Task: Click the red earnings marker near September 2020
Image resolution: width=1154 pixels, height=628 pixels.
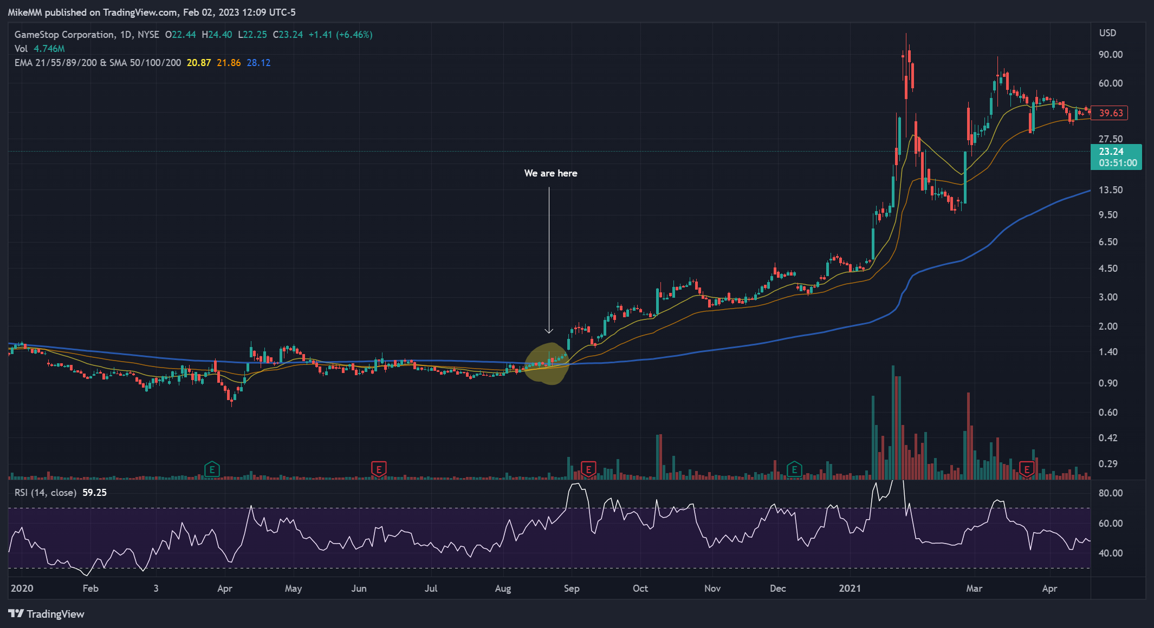Action: click(588, 469)
